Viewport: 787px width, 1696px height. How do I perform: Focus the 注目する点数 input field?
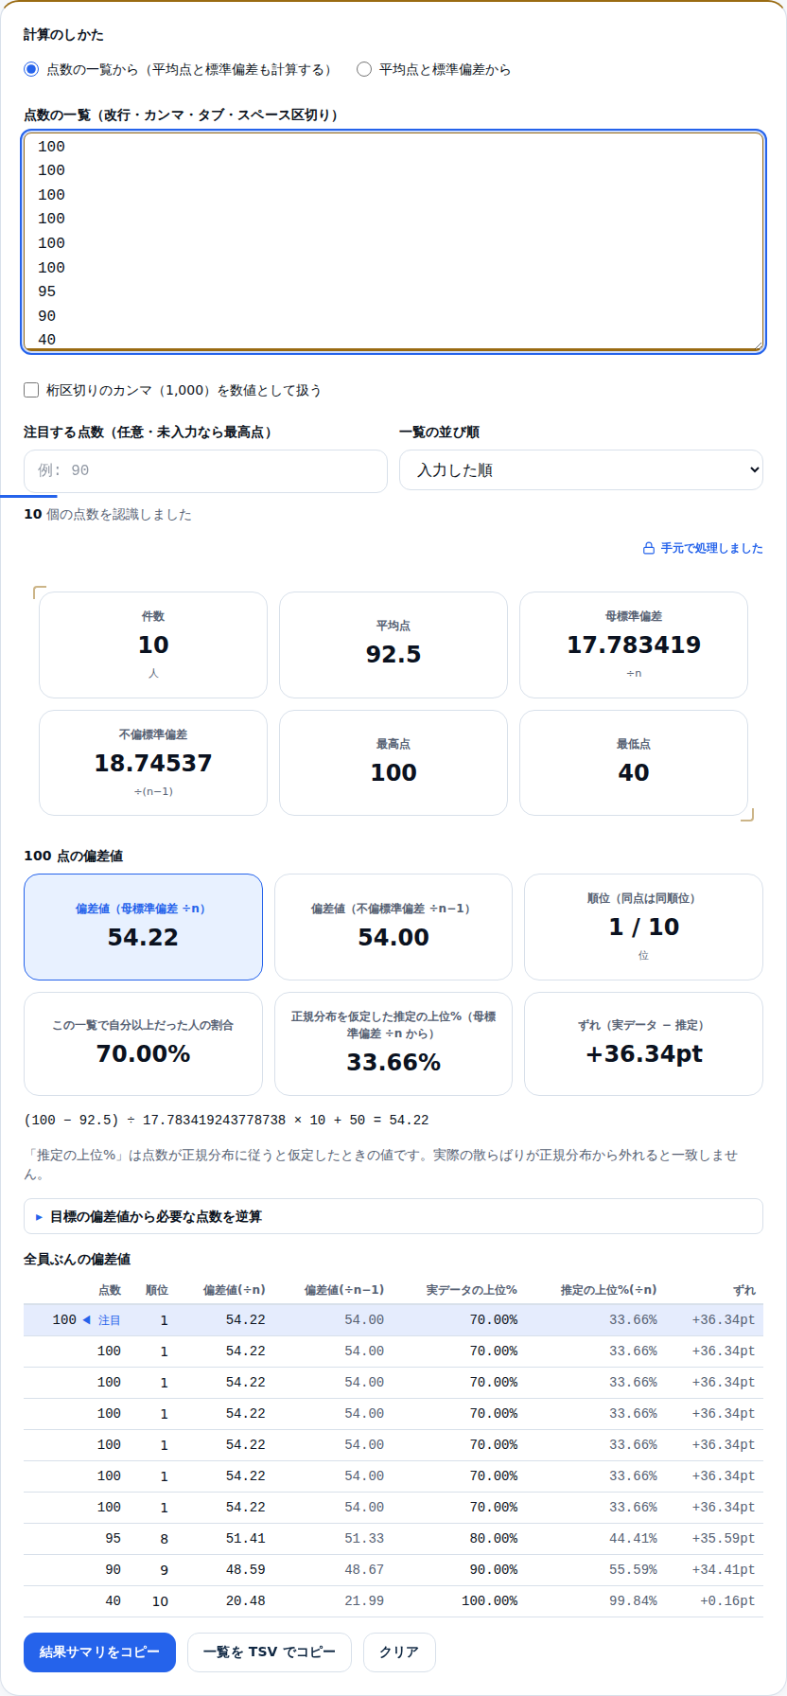point(205,470)
